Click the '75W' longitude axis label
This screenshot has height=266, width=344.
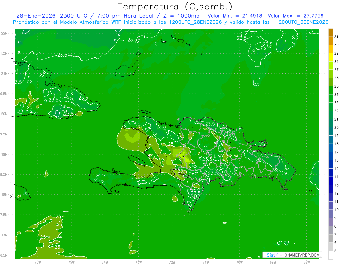[x=71, y=262]
